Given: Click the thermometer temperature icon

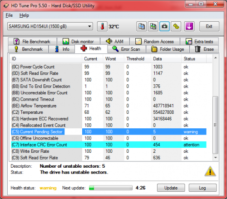Looking at the screenshot, I should click(x=102, y=26).
